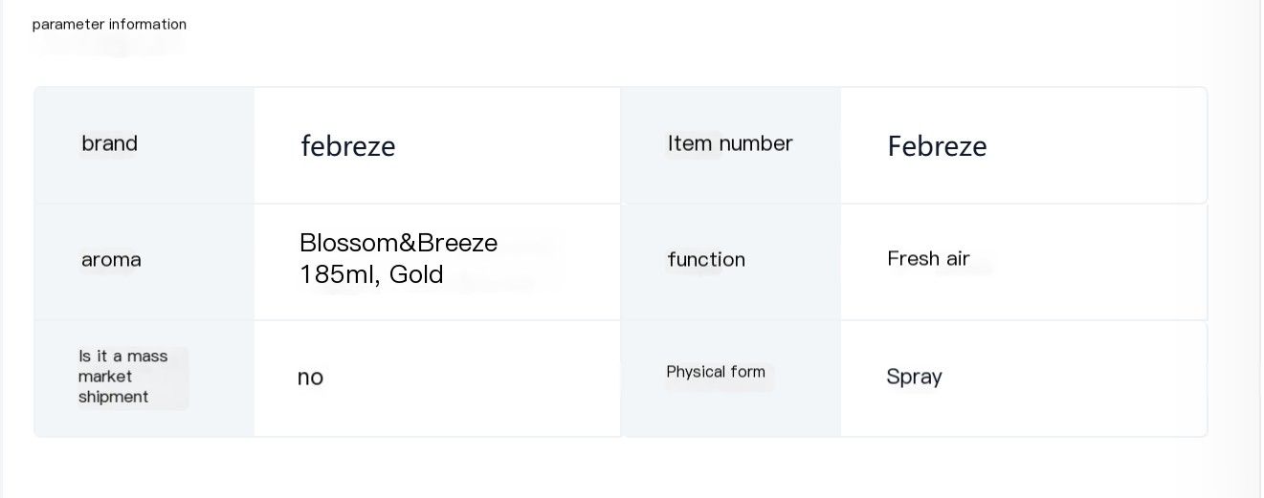
Task: Select 'Is it a mass market shipment' label
Action: [122, 377]
